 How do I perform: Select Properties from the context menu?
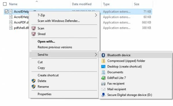(44, 94)
